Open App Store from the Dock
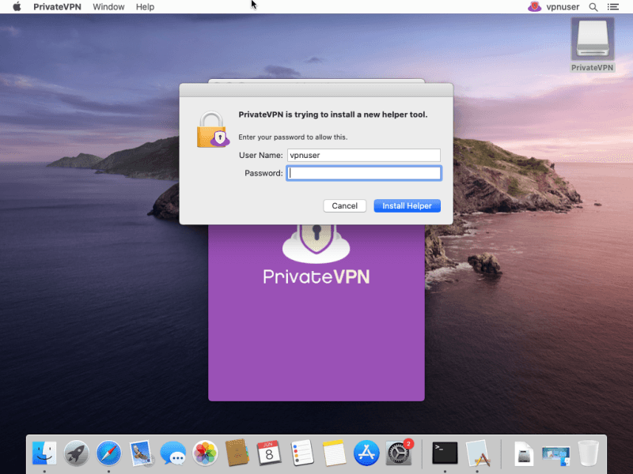 coord(366,453)
